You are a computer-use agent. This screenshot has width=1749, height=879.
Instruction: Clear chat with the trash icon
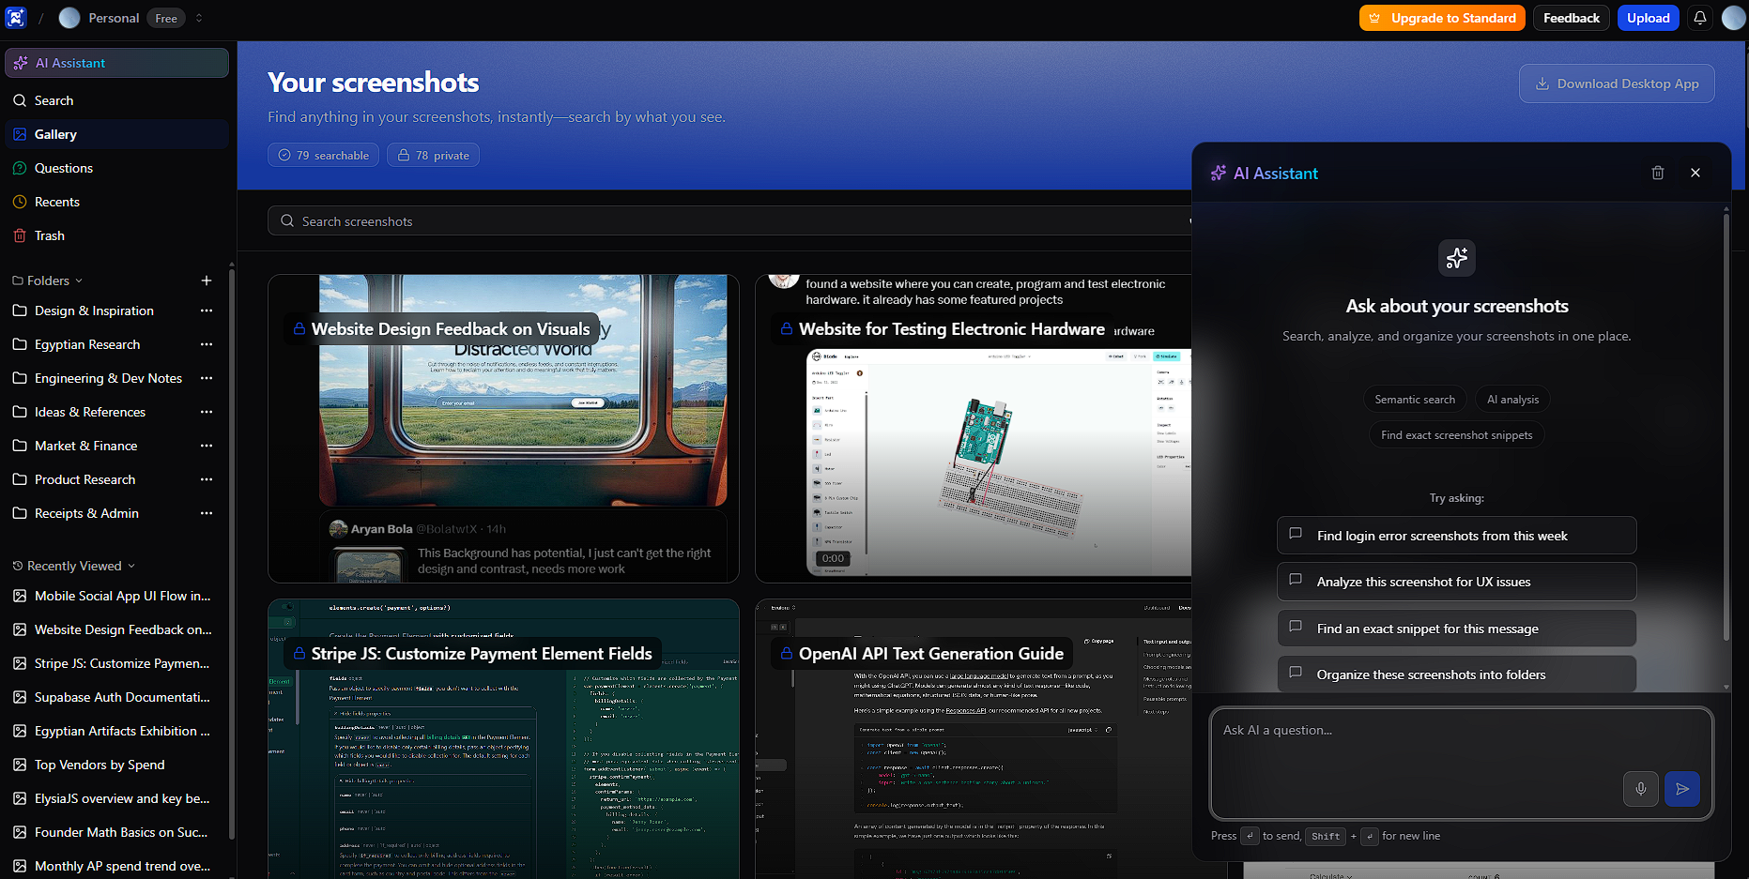[1657, 173]
